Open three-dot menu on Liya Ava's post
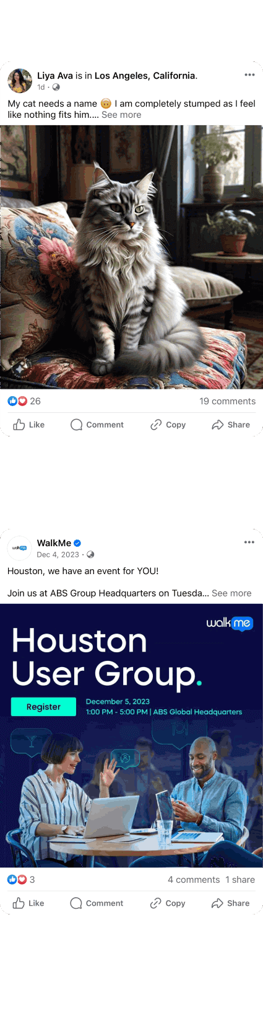 coord(249,74)
